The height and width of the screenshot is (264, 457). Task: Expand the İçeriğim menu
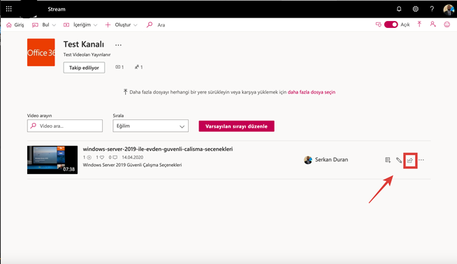80,24
